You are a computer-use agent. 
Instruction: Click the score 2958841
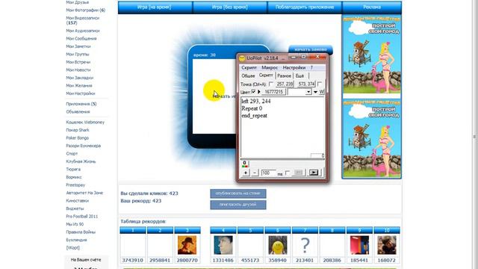click(x=160, y=261)
